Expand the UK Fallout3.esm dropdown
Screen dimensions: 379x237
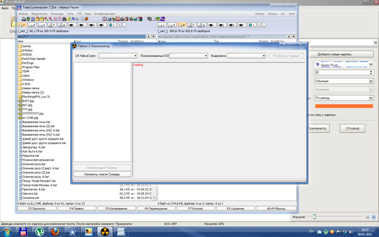pyautogui.click(x=117, y=56)
